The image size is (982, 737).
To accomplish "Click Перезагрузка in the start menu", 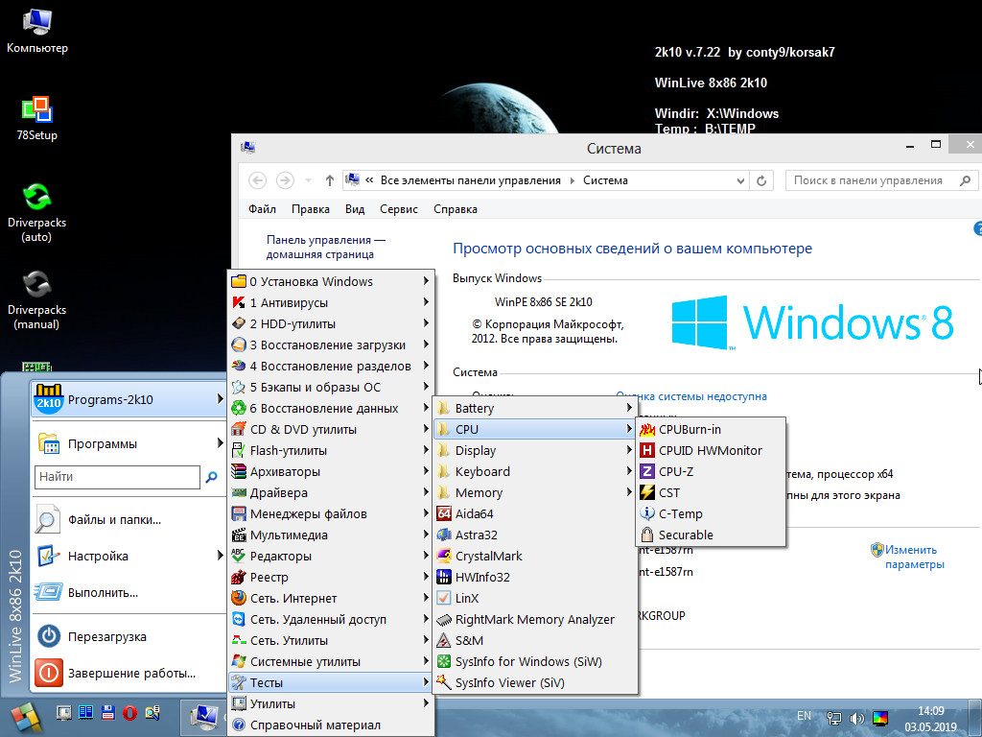I will [106, 636].
